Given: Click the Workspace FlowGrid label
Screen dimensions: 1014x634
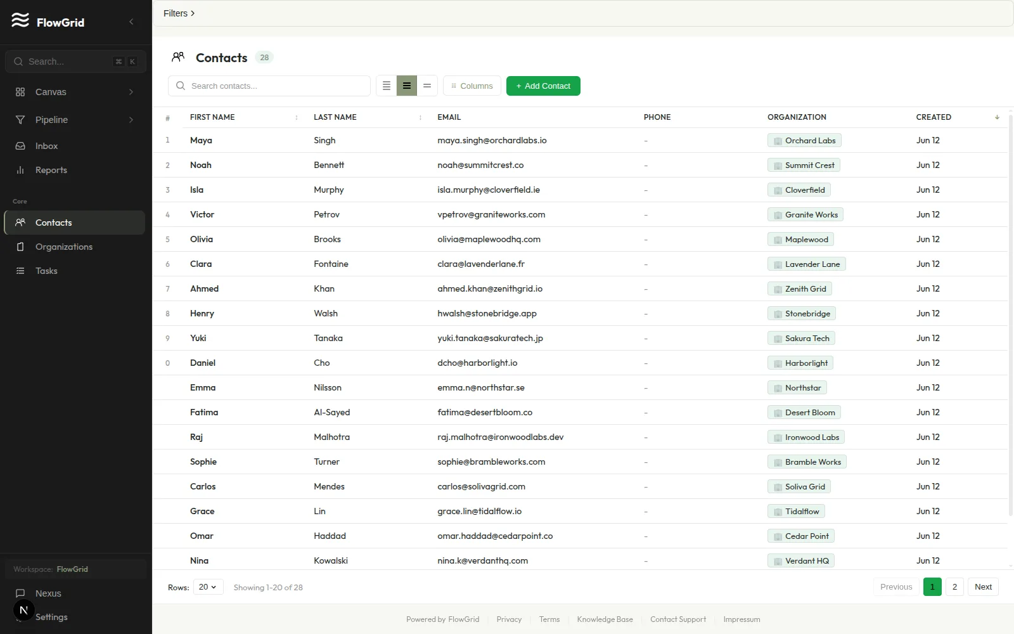Looking at the screenshot, I should click(x=51, y=569).
